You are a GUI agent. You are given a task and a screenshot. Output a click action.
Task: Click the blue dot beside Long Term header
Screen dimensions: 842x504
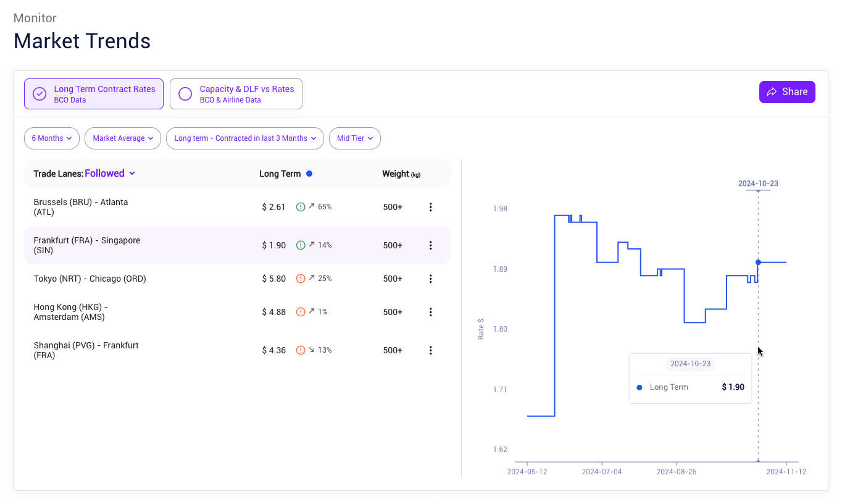(309, 174)
